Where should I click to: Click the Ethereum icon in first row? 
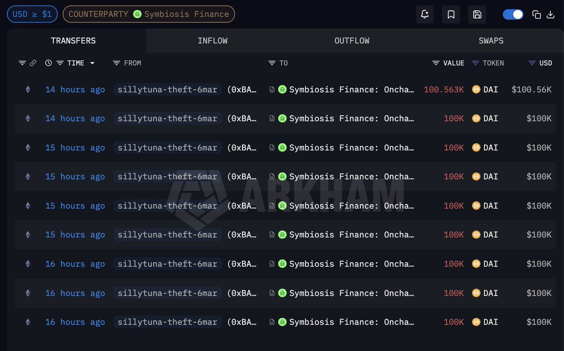tap(28, 89)
